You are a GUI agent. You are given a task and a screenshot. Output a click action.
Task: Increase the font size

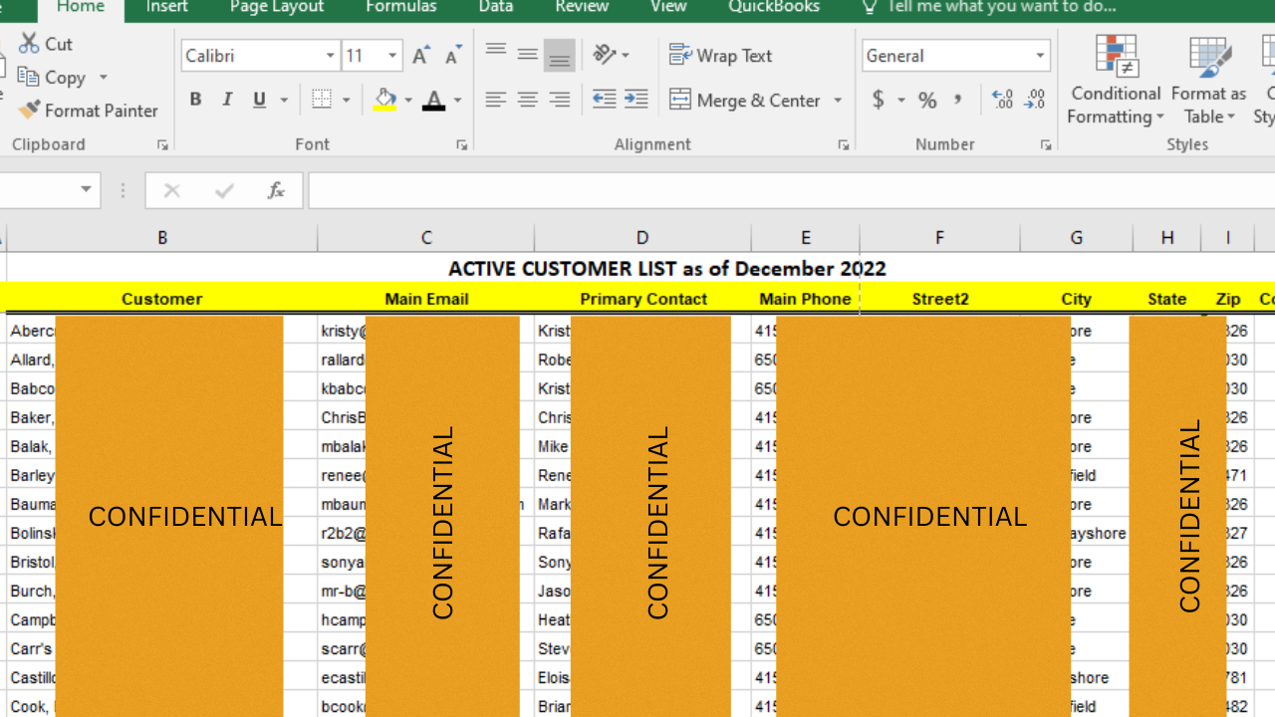(x=421, y=56)
